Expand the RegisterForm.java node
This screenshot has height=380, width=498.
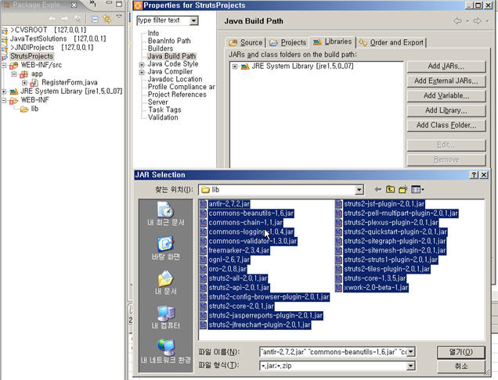point(24,83)
